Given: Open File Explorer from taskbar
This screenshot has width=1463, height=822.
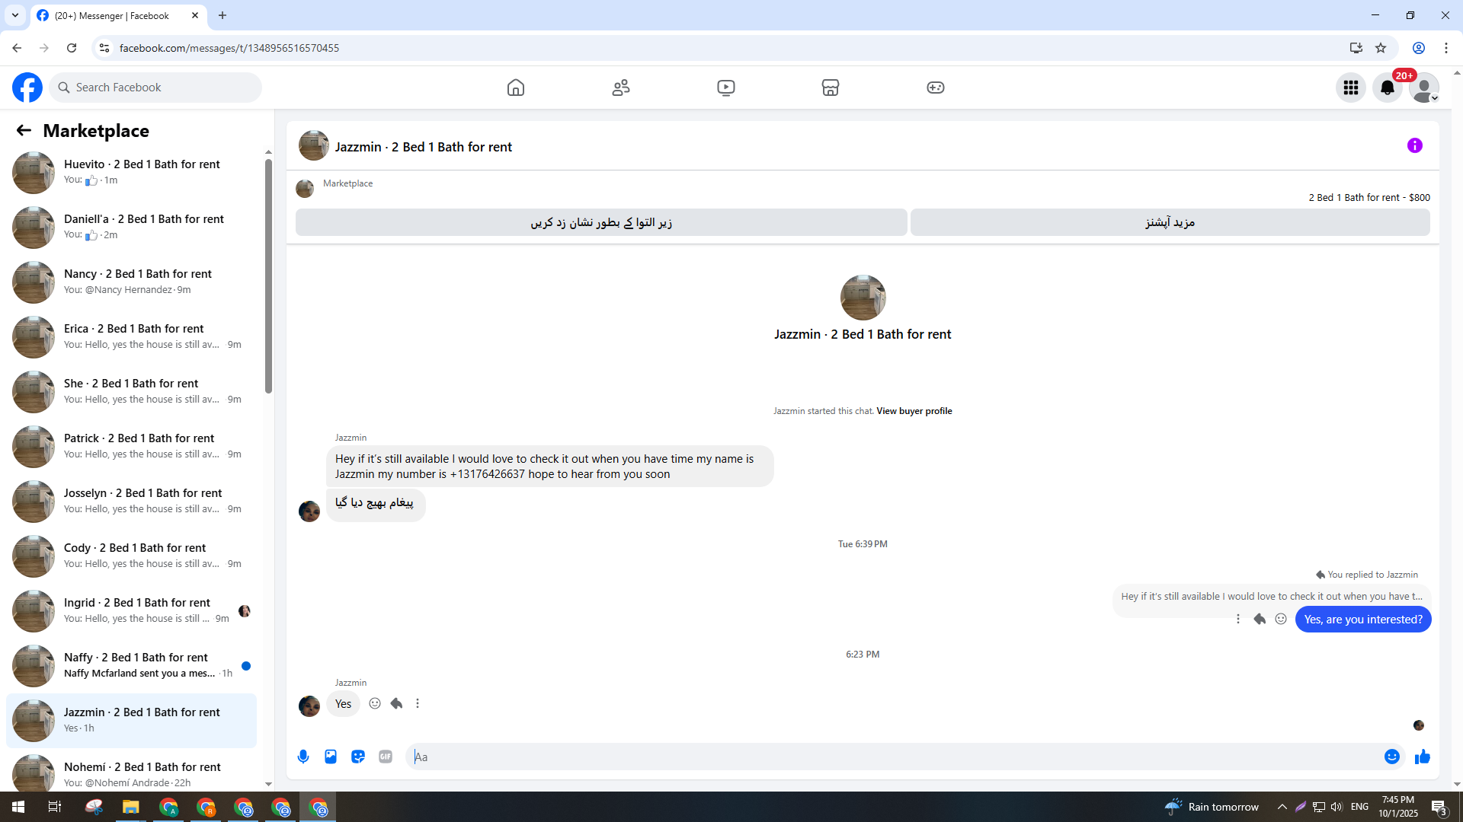Looking at the screenshot, I should [x=131, y=807].
